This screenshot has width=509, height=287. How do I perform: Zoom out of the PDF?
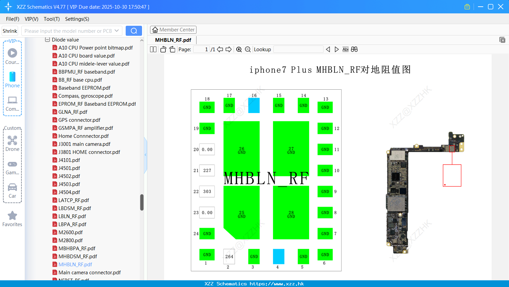coord(248,50)
